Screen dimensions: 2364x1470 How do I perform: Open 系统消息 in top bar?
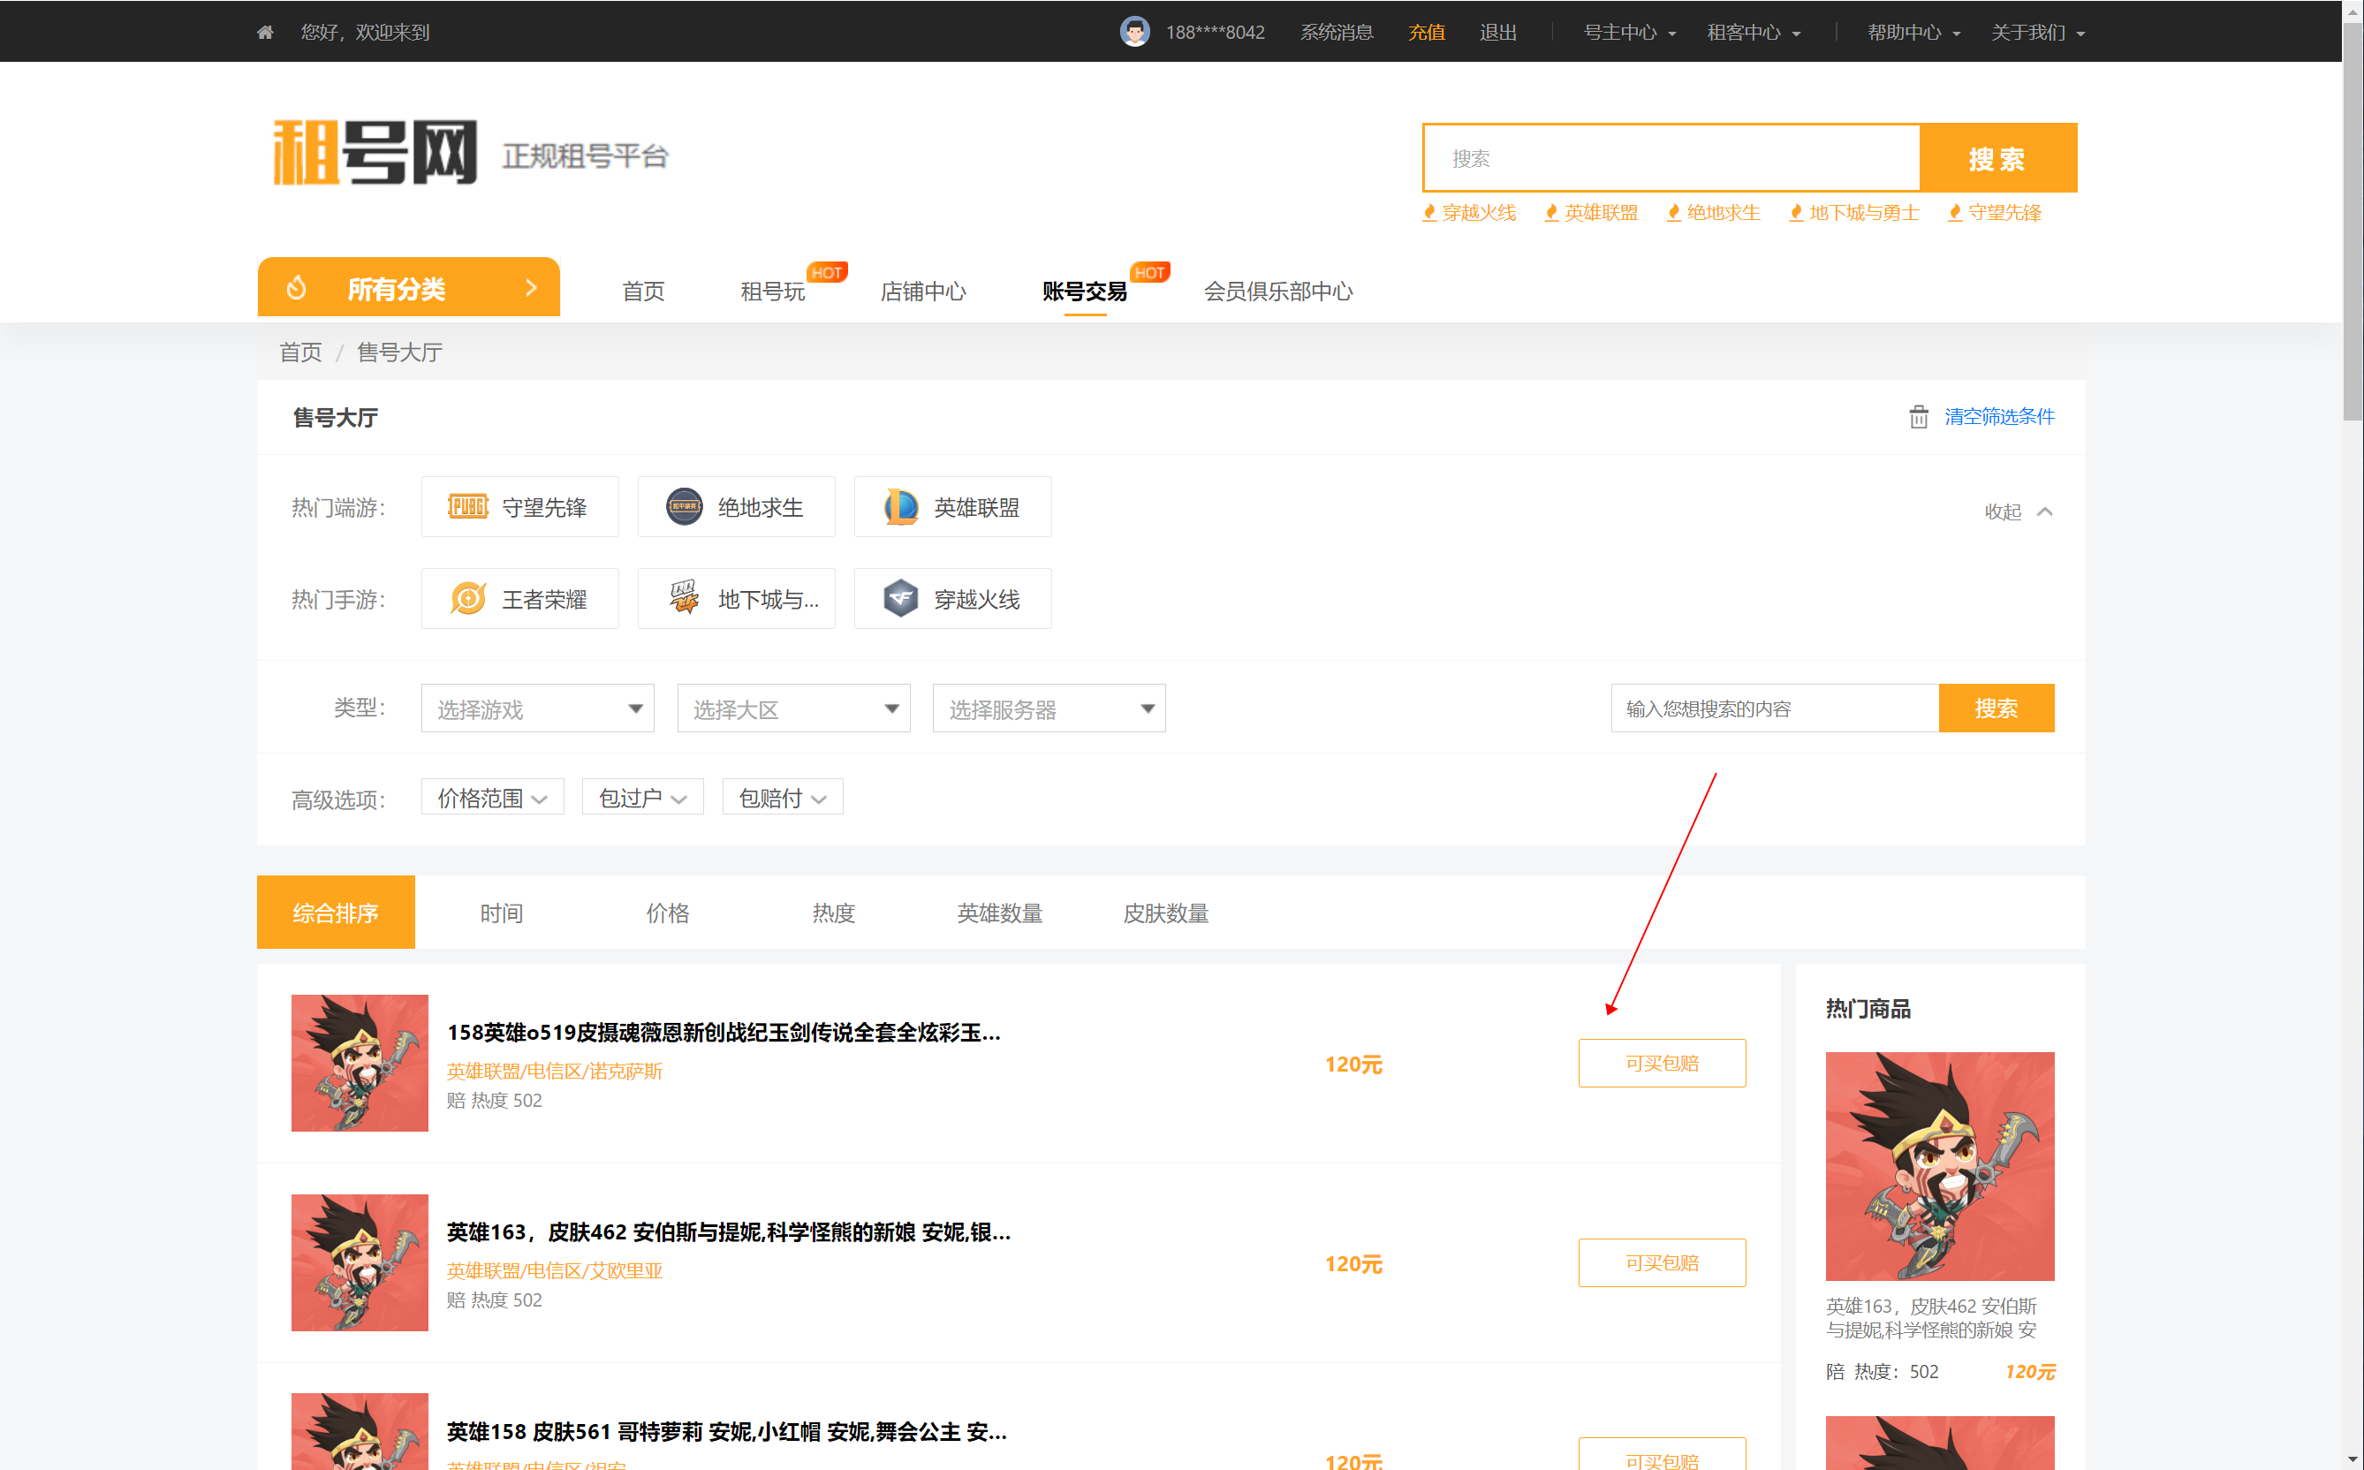pos(1337,32)
